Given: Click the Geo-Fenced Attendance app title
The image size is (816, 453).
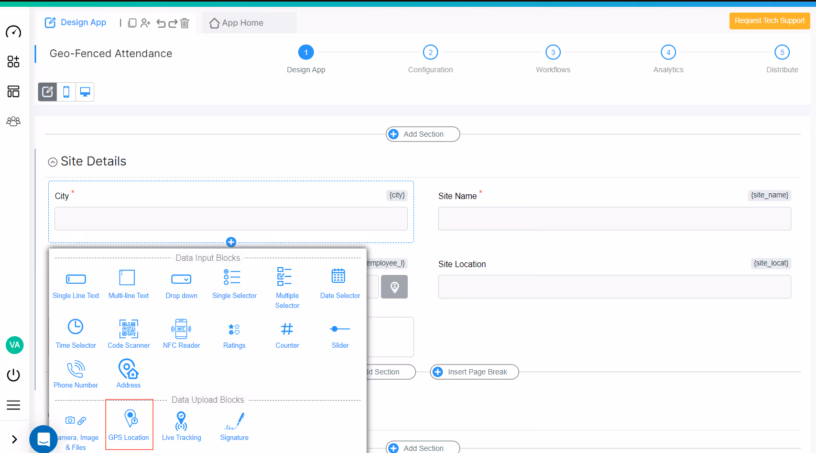Looking at the screenshot, I should pyautogui.click(x=111, y=53).
